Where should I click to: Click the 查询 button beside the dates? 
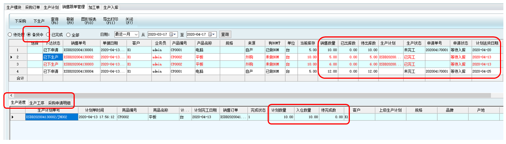(225, 34)
